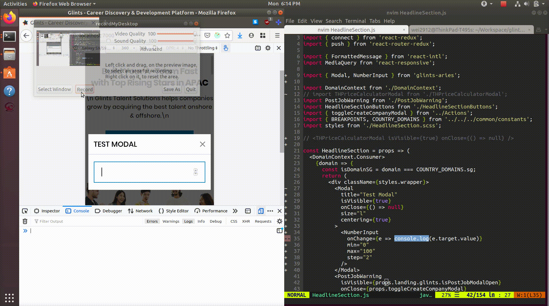This screenshot has width=549, height=306.
Task: Toggle the XHR console filter
Action: point(246,221)
